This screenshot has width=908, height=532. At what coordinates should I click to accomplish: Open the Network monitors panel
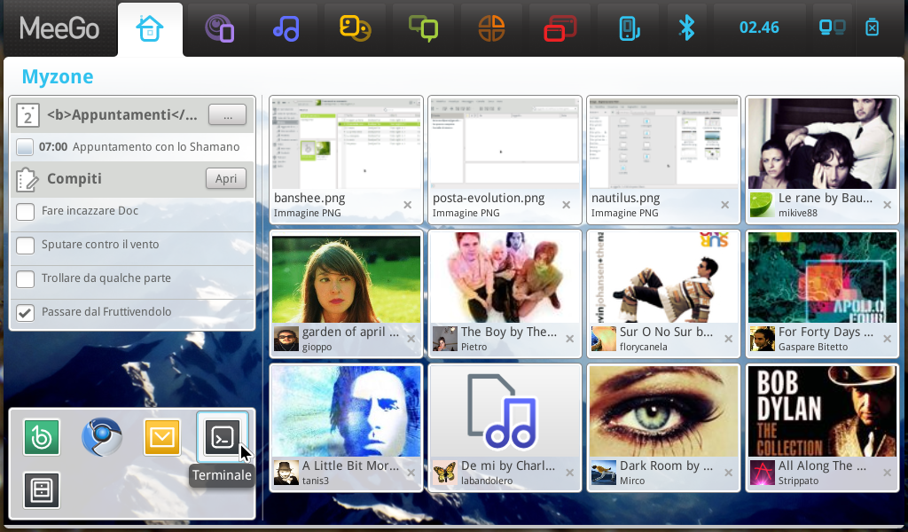pos(832,27)
